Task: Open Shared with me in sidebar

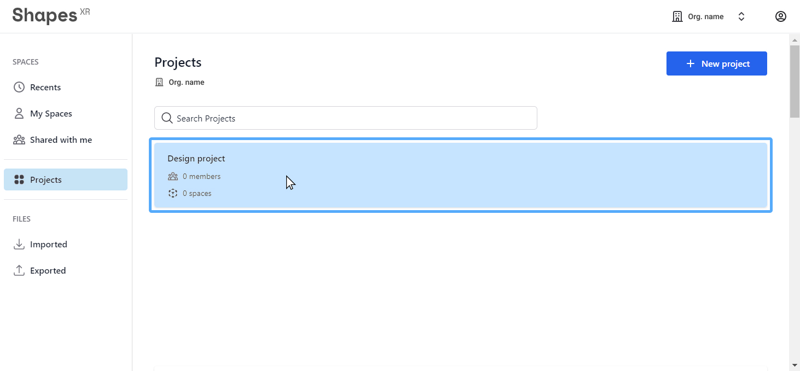Action: point(61,140)
